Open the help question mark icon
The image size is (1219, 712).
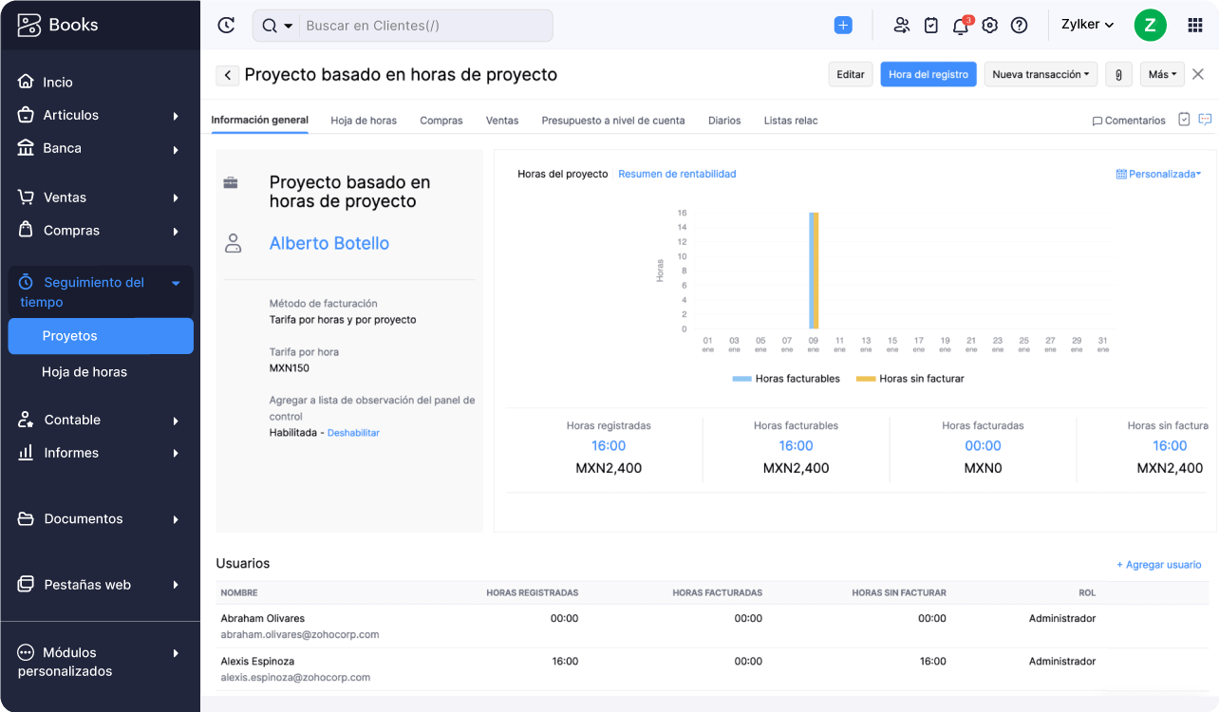click(1020, 26)
